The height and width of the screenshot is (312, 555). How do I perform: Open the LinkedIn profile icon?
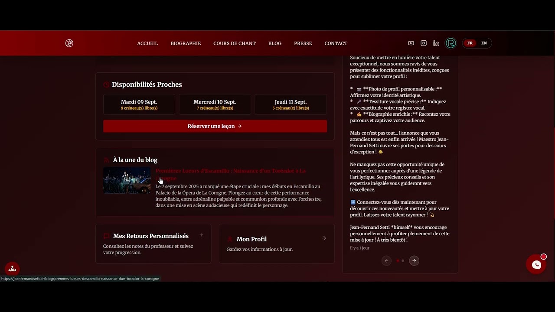[x=436, y=43]
